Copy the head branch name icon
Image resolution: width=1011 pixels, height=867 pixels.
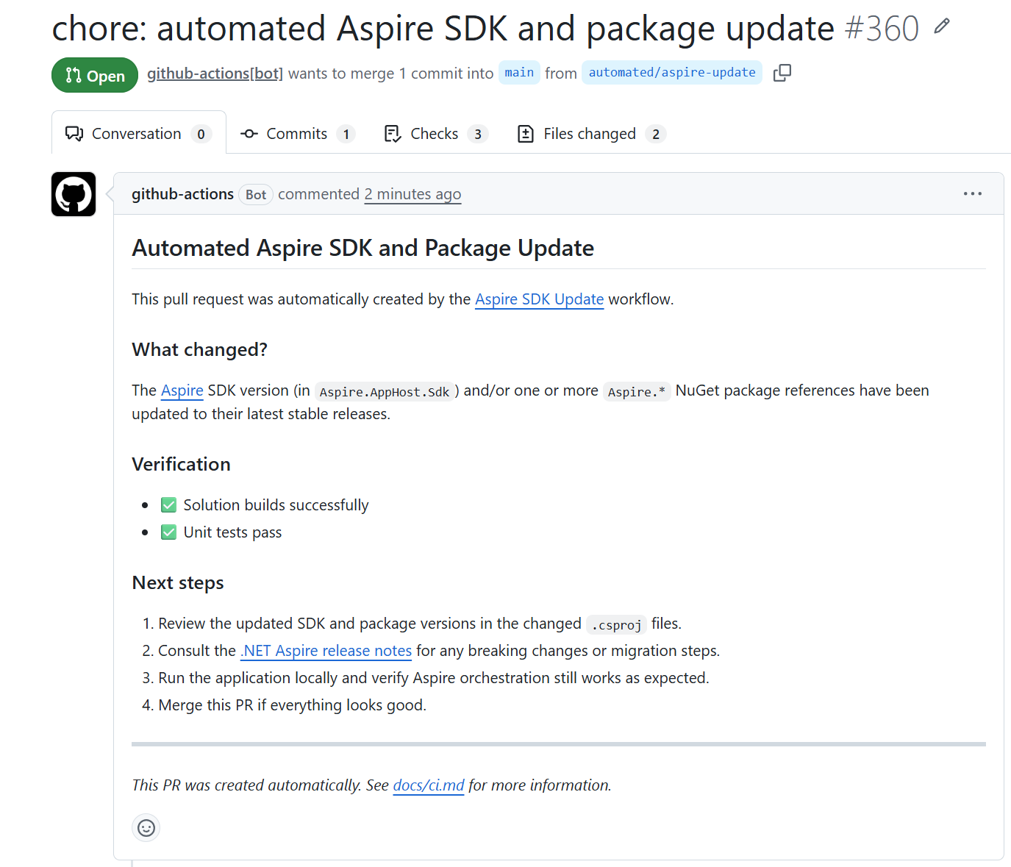point(782,73)
